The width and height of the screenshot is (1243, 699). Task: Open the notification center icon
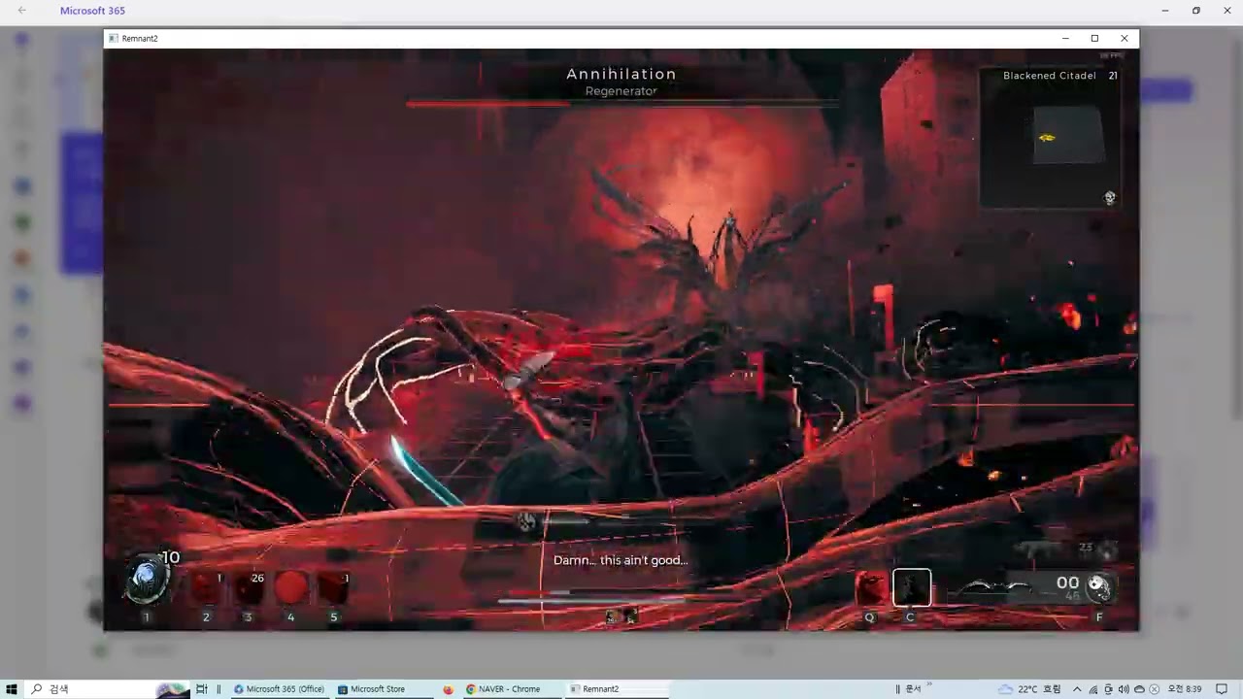(1222, 689)
